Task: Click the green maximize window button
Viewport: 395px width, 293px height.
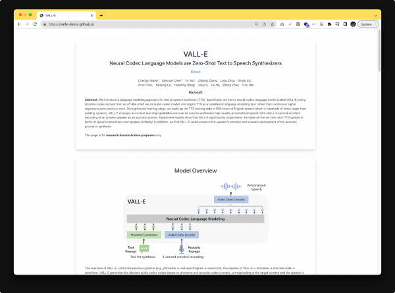Action: coord(30,15)
